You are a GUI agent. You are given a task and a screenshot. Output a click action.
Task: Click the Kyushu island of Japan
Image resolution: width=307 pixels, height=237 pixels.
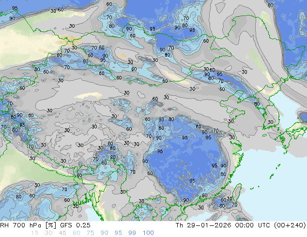point(282,140)
